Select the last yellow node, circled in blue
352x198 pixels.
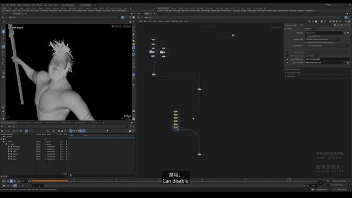tap(175, 128)
